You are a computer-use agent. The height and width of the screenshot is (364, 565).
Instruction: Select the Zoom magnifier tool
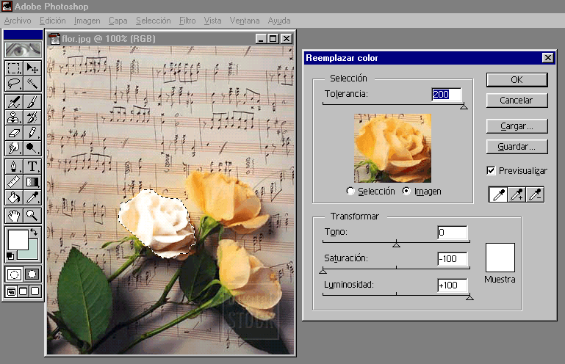click(32, 214)
